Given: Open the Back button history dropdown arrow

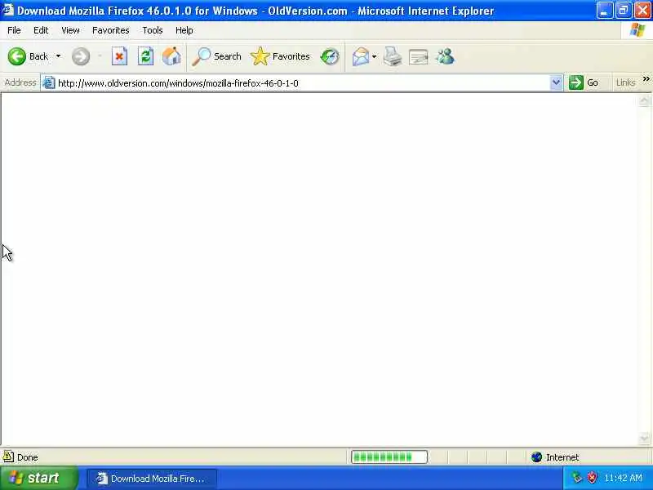Looking at the screenshot, I should (58, 56).
